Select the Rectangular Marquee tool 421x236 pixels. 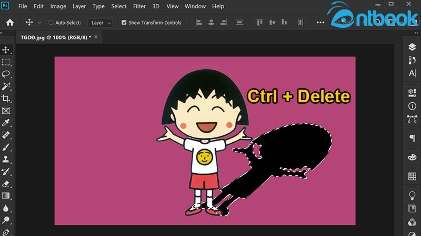pyautogui.click(x=6, y=62)
